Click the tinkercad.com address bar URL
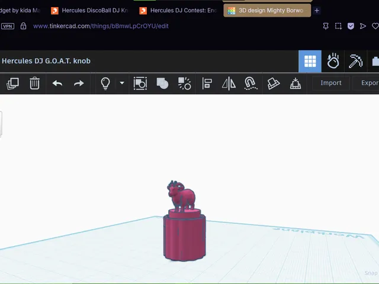The height and width of the screenshot is (284, 379). tap(101, 26)
